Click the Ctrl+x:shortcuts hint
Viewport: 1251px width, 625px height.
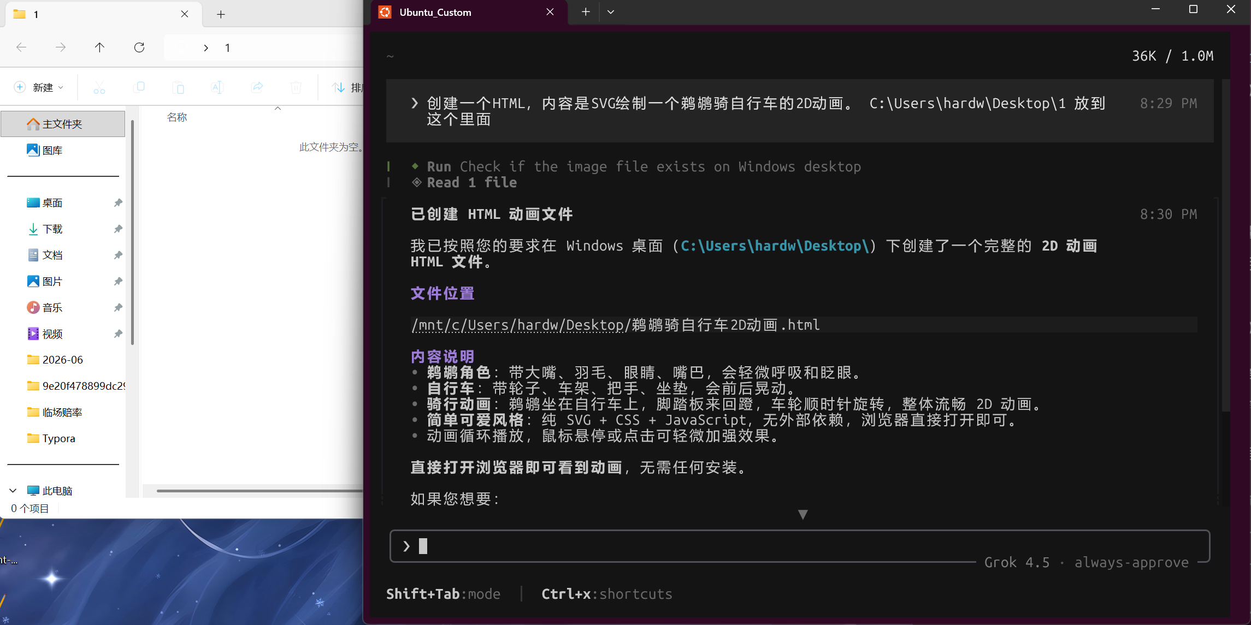tap(607, 594)
